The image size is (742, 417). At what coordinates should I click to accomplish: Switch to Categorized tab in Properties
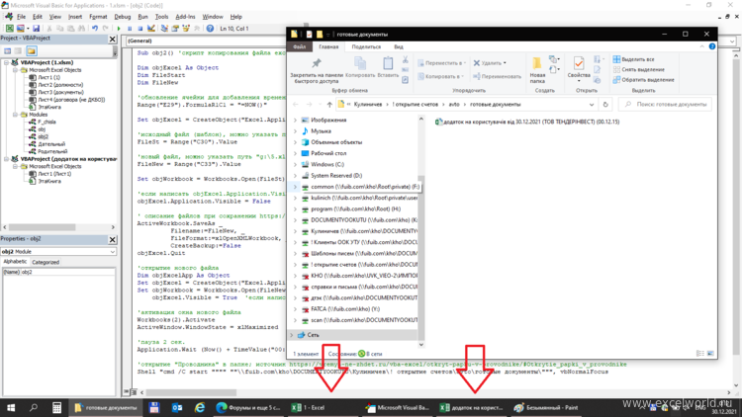pos(46,262)
